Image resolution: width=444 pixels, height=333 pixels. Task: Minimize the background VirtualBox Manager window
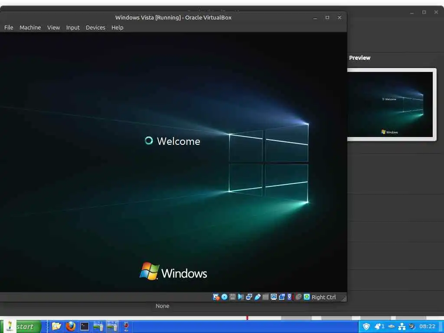[412, 13]
